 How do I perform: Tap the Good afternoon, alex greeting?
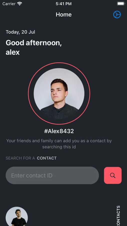click(x=34, y=47)
